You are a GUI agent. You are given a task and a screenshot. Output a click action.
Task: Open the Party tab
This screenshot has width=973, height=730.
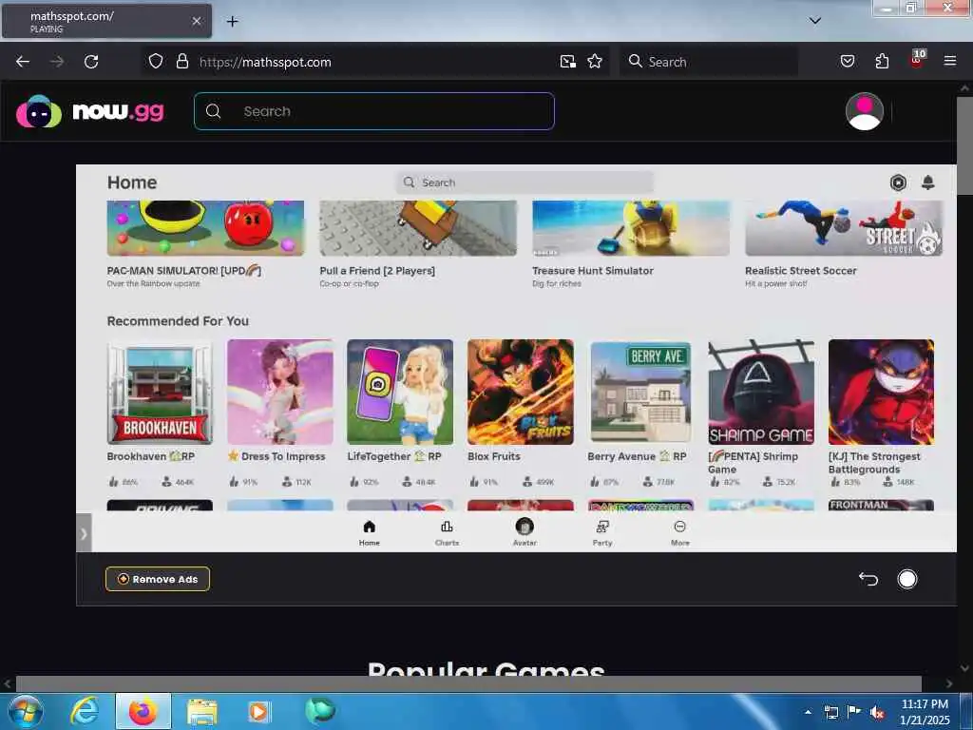pyautogui.click(x=601, y=532)
